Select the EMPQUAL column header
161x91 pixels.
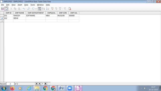[x=51, y=13]
